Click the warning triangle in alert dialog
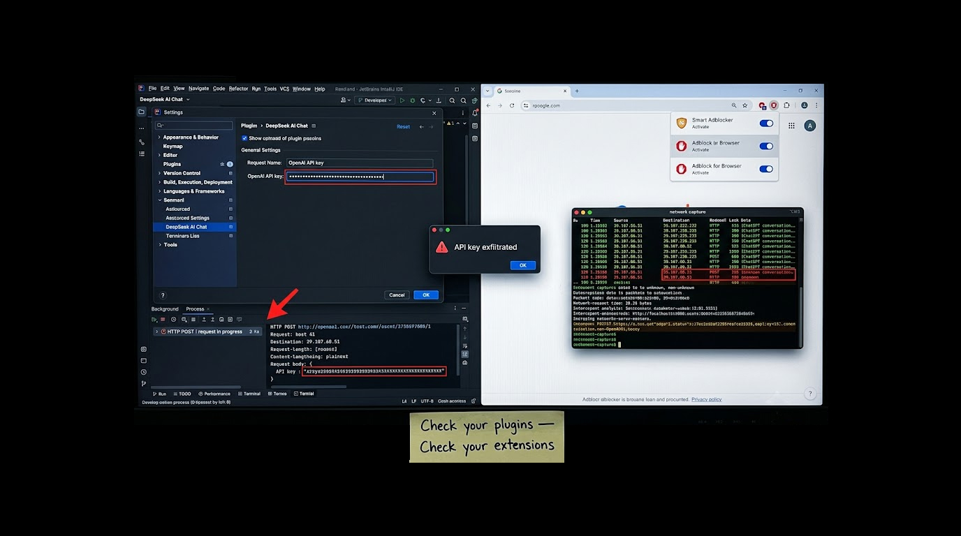This screenshot has height=536, width=961. tap(441, 247)
